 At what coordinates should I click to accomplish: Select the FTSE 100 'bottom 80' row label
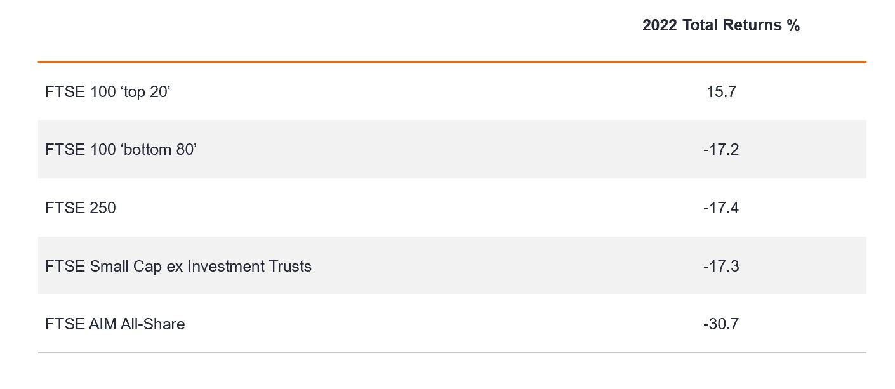coord(121,150)
